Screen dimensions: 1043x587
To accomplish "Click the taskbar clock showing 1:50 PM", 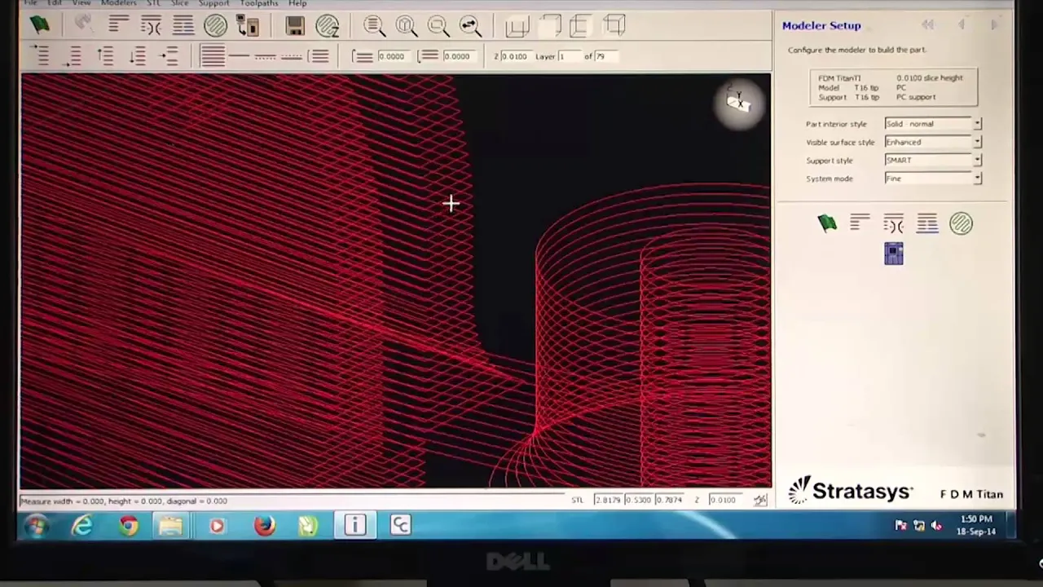I will [x=976, y=525].
